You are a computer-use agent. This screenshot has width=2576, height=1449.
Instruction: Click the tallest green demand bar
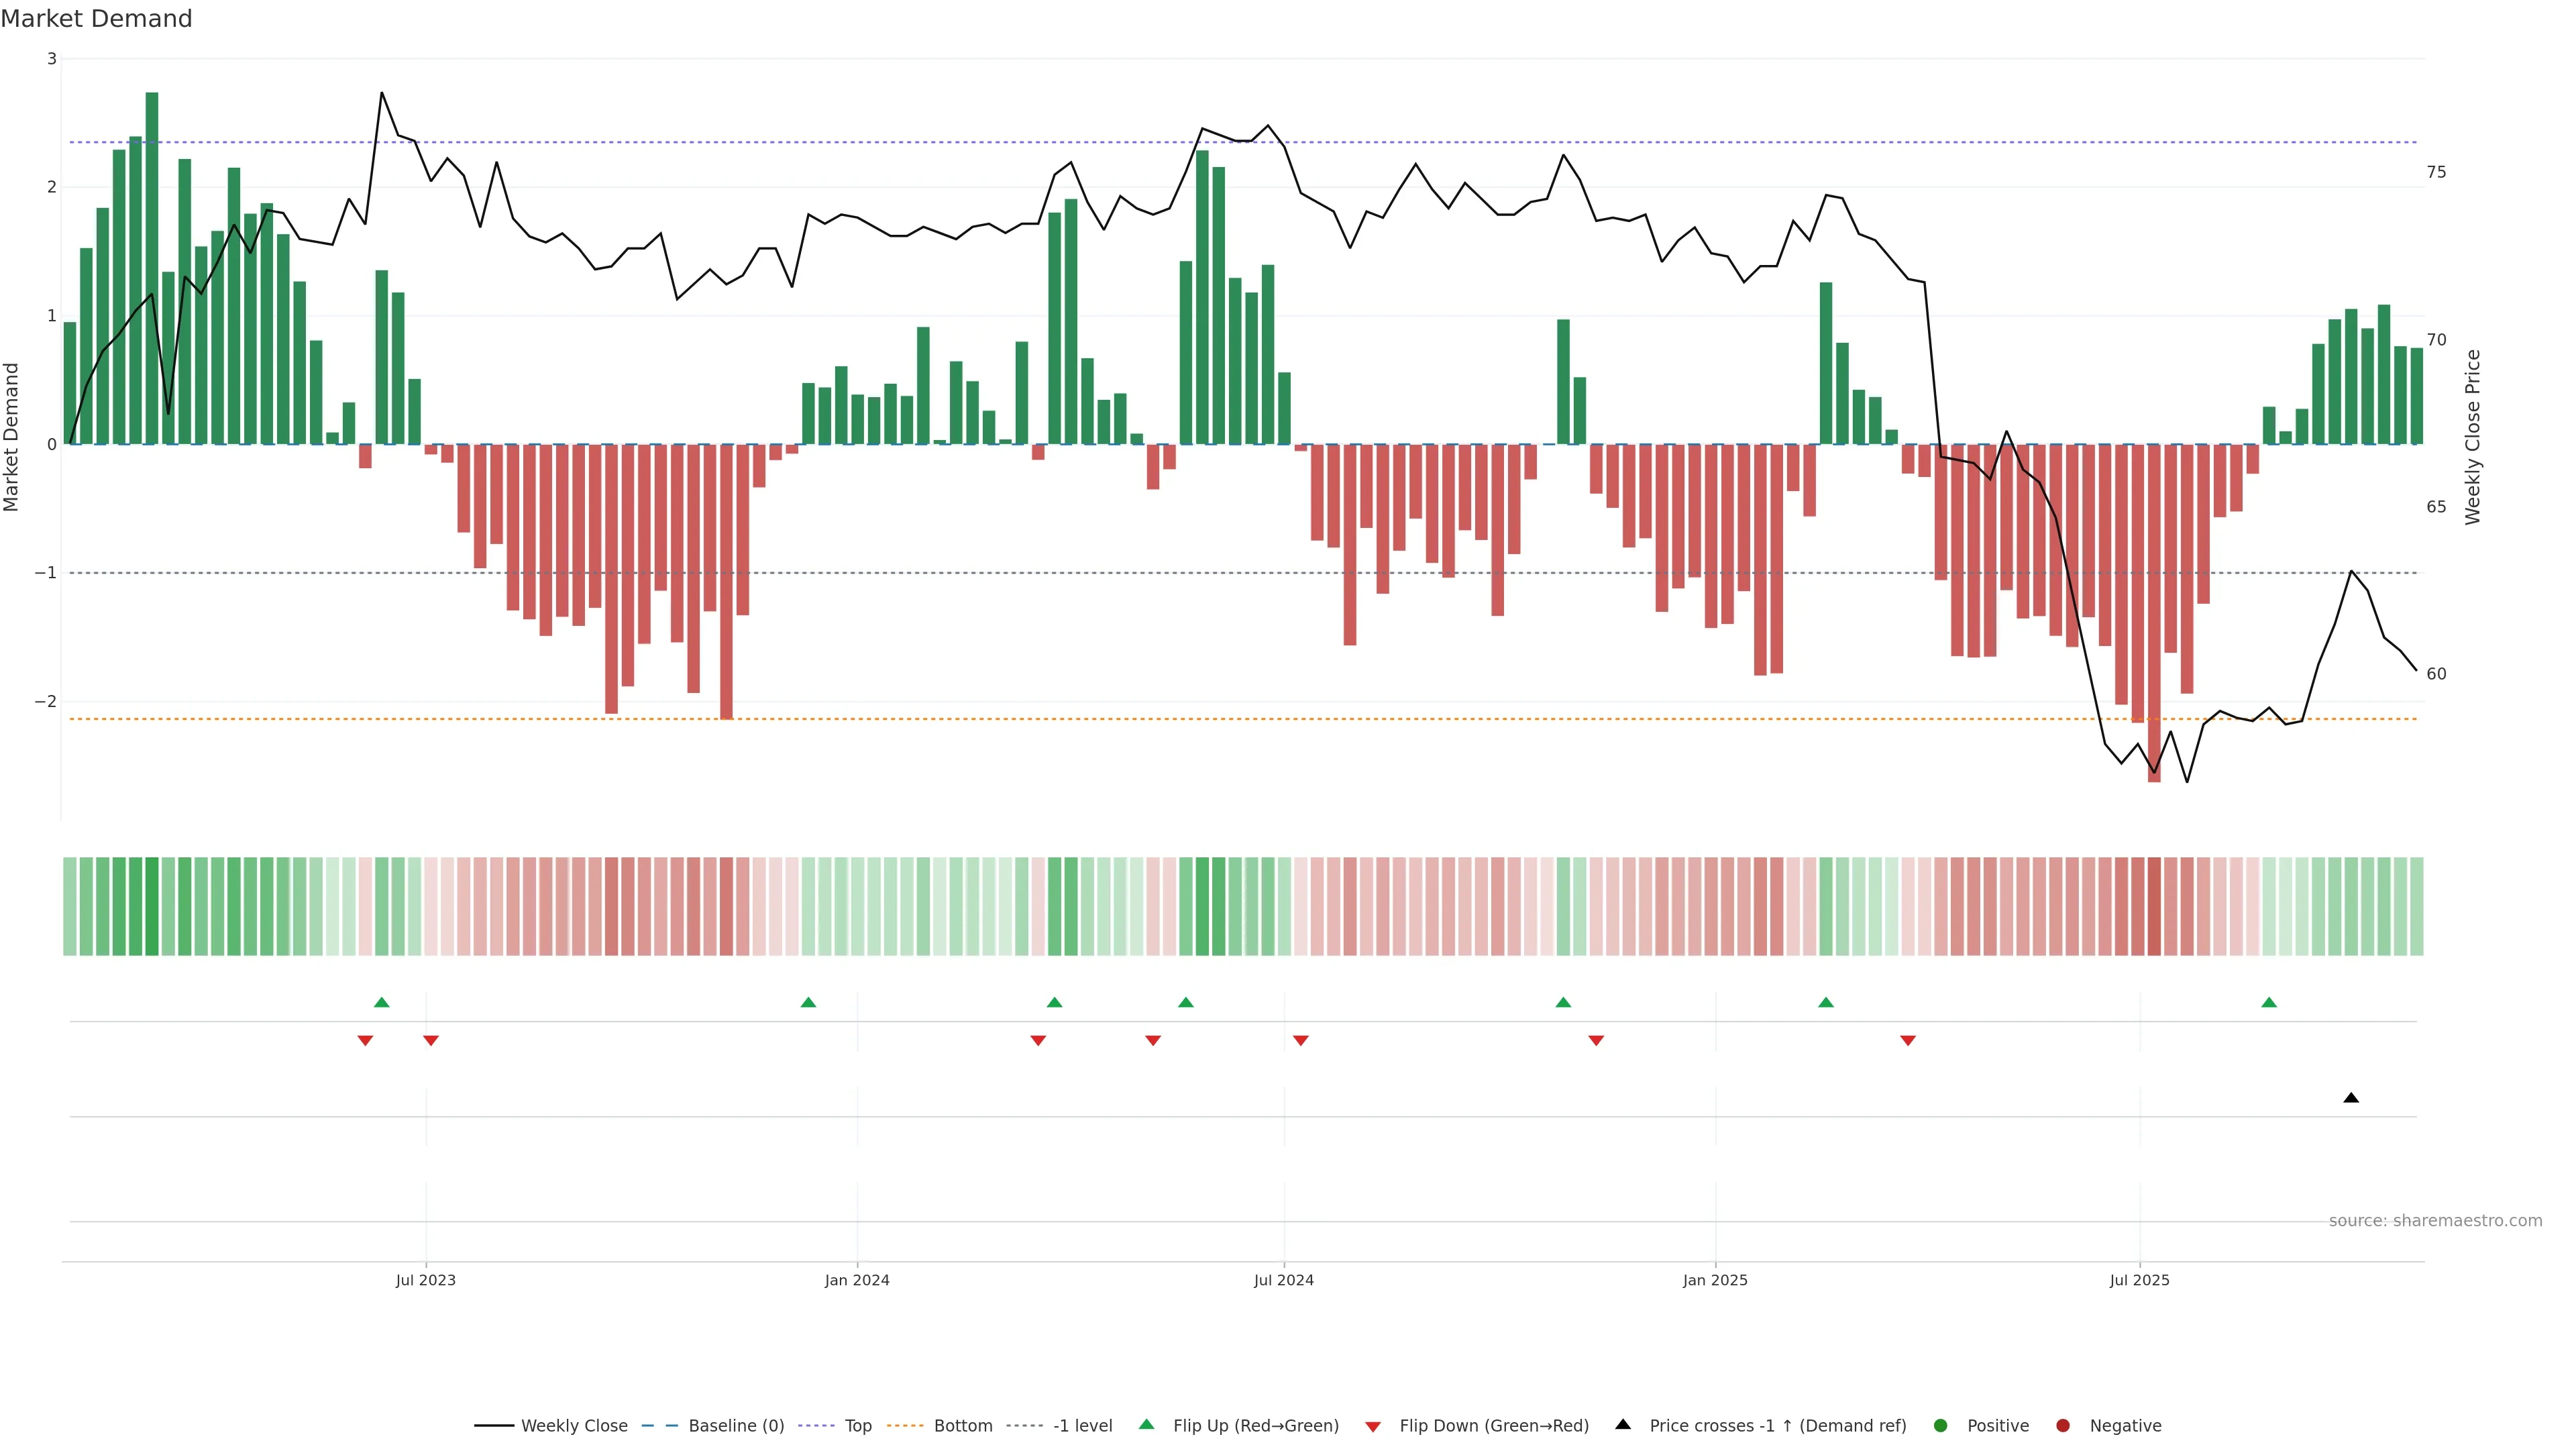pos(152,268)
